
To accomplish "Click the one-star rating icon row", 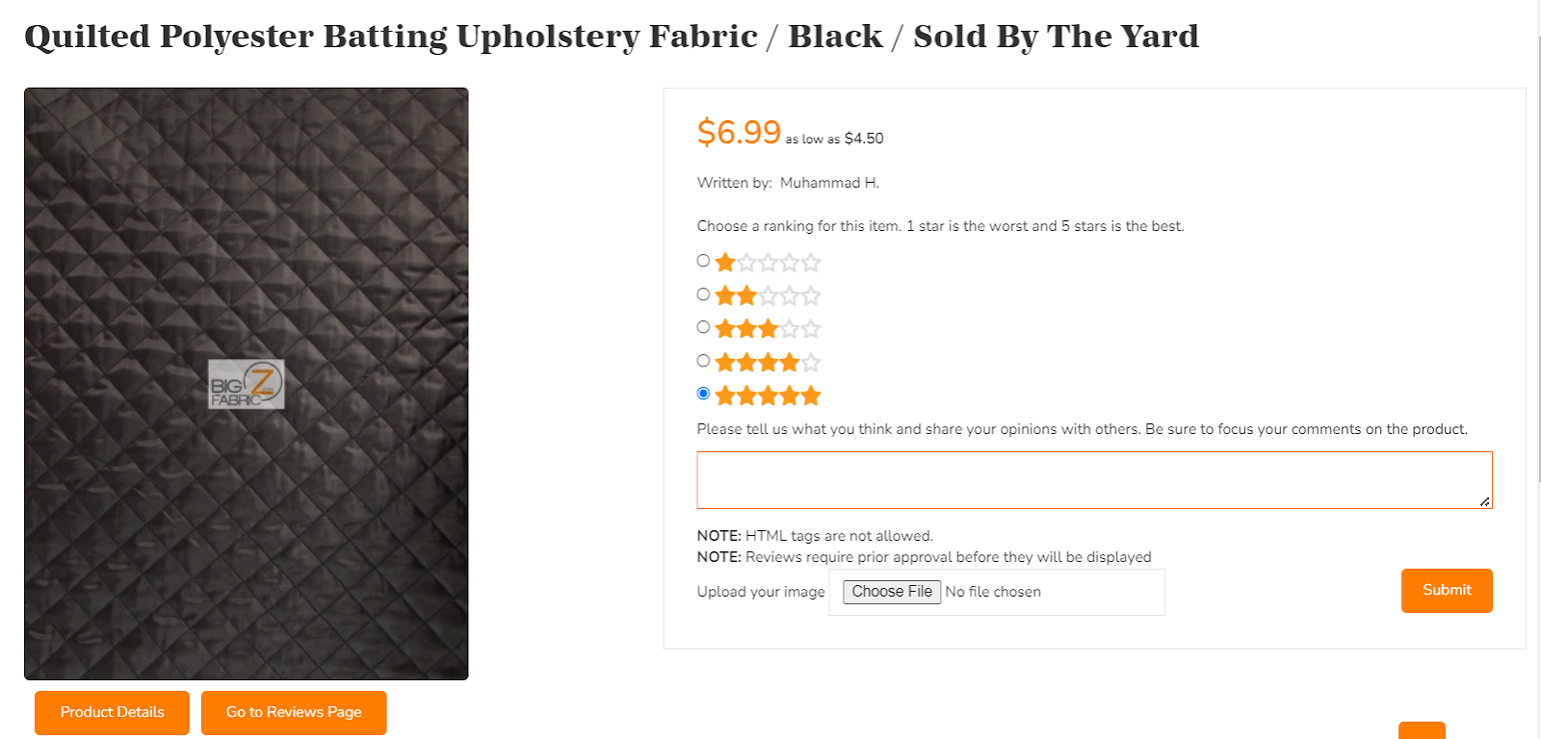I will pos(768,263).
